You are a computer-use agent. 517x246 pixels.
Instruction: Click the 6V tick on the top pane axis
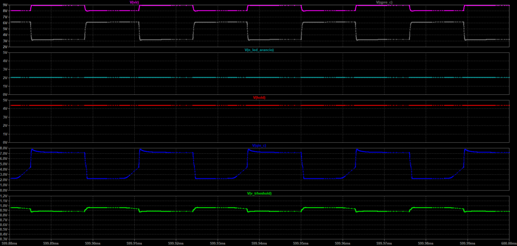(x=5, y=23)
